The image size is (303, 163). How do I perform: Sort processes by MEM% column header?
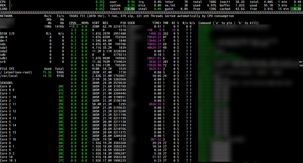click(85, 23)
